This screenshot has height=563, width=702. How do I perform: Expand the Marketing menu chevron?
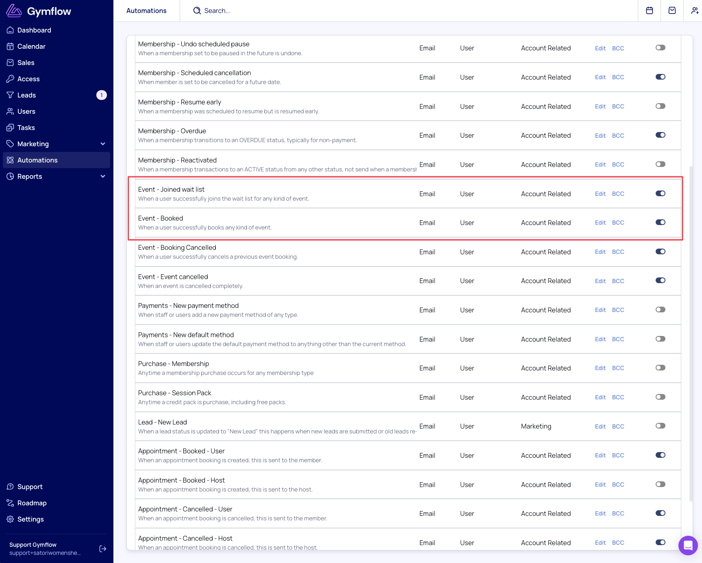103,144
